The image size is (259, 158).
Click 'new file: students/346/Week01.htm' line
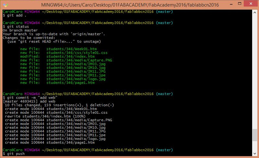[x=59, y=49]
